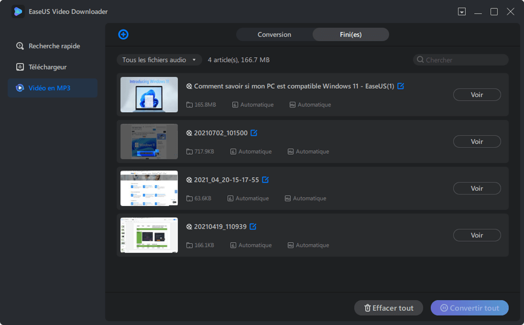Screen dimensions: 524x325
Task: Click bitrate icon in 2021_04_20-15-17-55 row
Action: click(x=230, y=198)
